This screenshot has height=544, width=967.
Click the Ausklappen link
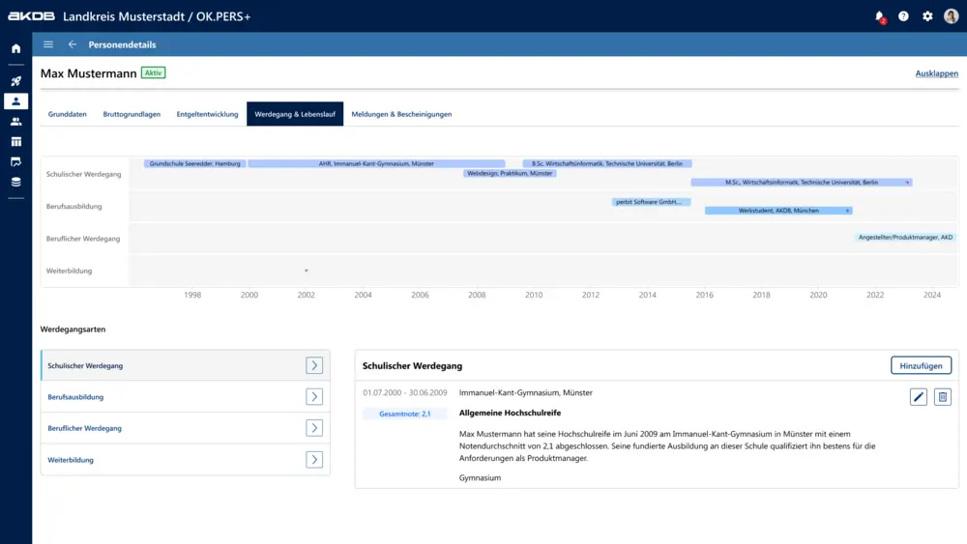point(936,73)
